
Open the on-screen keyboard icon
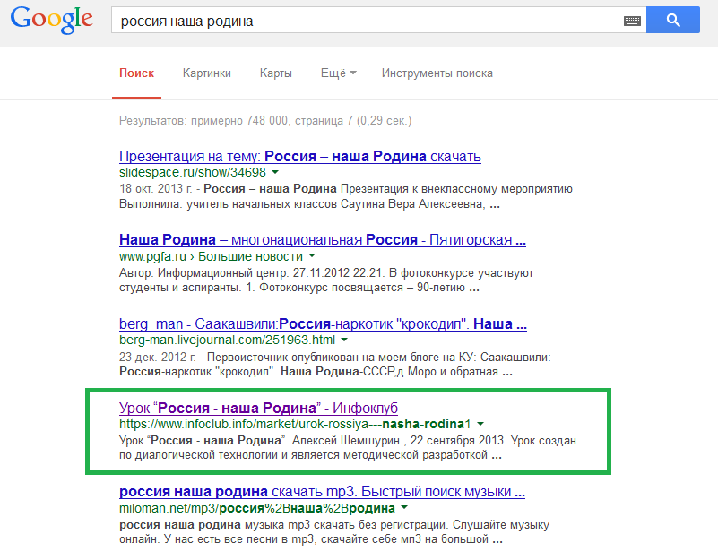pos(632,21)
